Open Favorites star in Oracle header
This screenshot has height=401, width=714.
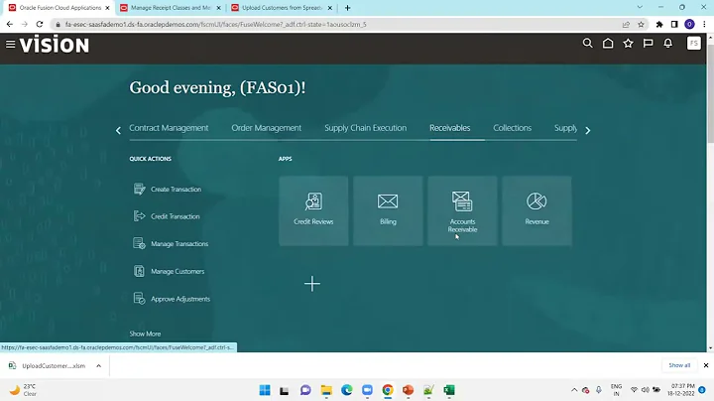point(628,44)
